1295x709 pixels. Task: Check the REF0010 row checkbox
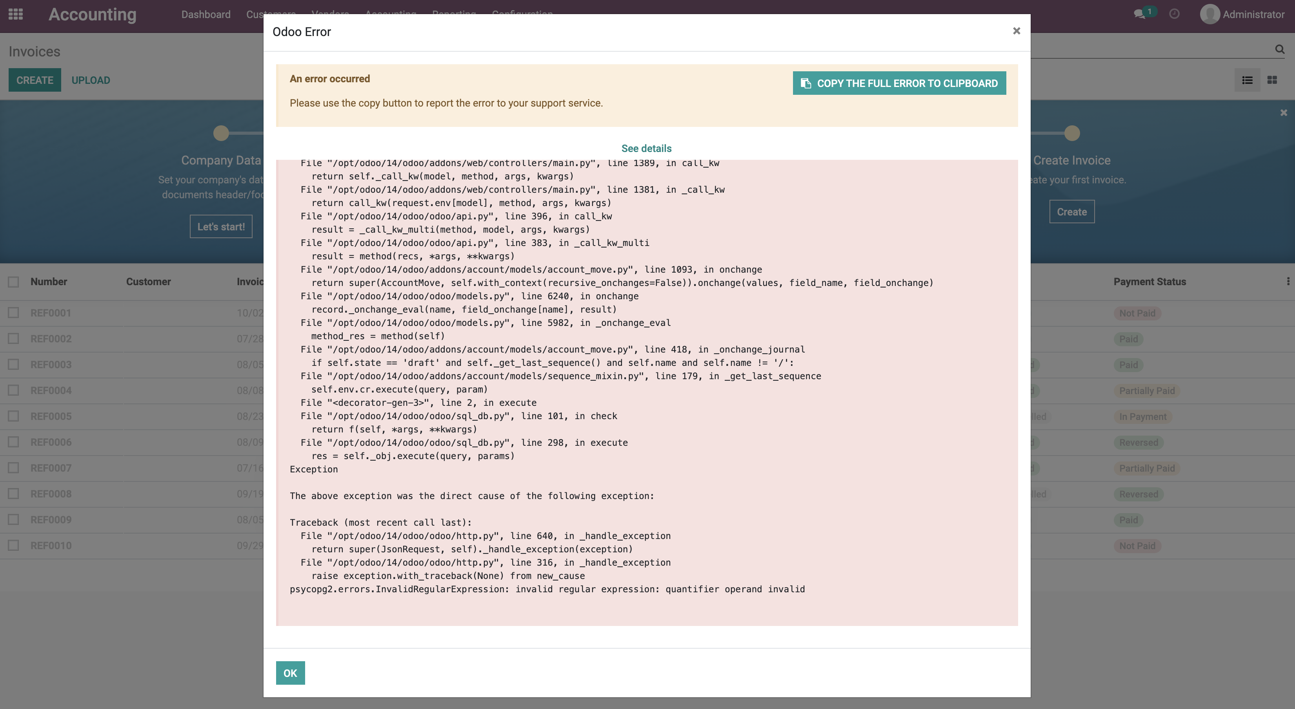(14, 545)
